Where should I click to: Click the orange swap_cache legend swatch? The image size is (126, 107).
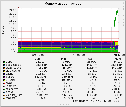click(x=4, y=68)
